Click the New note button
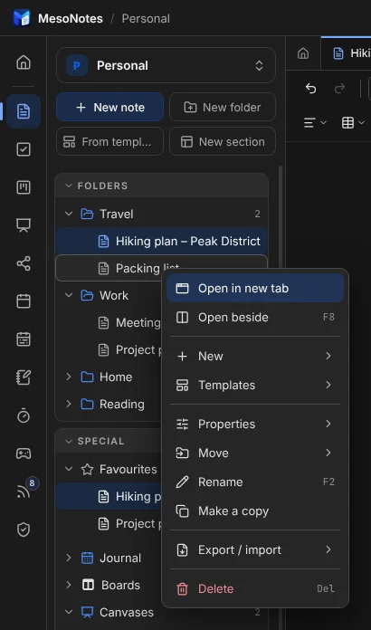The width and height of the screenshot is (371, 630). point(110,108)
